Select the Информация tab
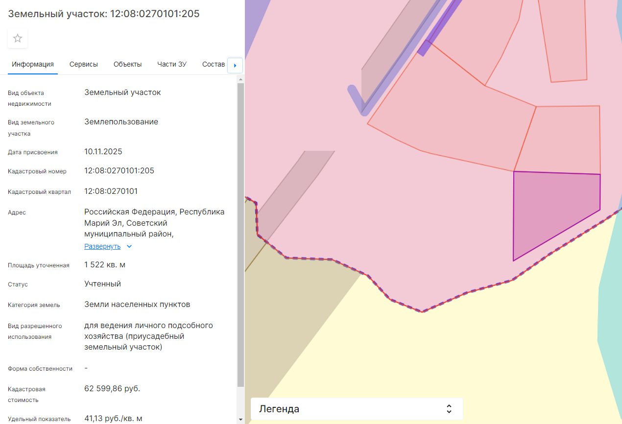The image size is (622, 424). [33, 64]
